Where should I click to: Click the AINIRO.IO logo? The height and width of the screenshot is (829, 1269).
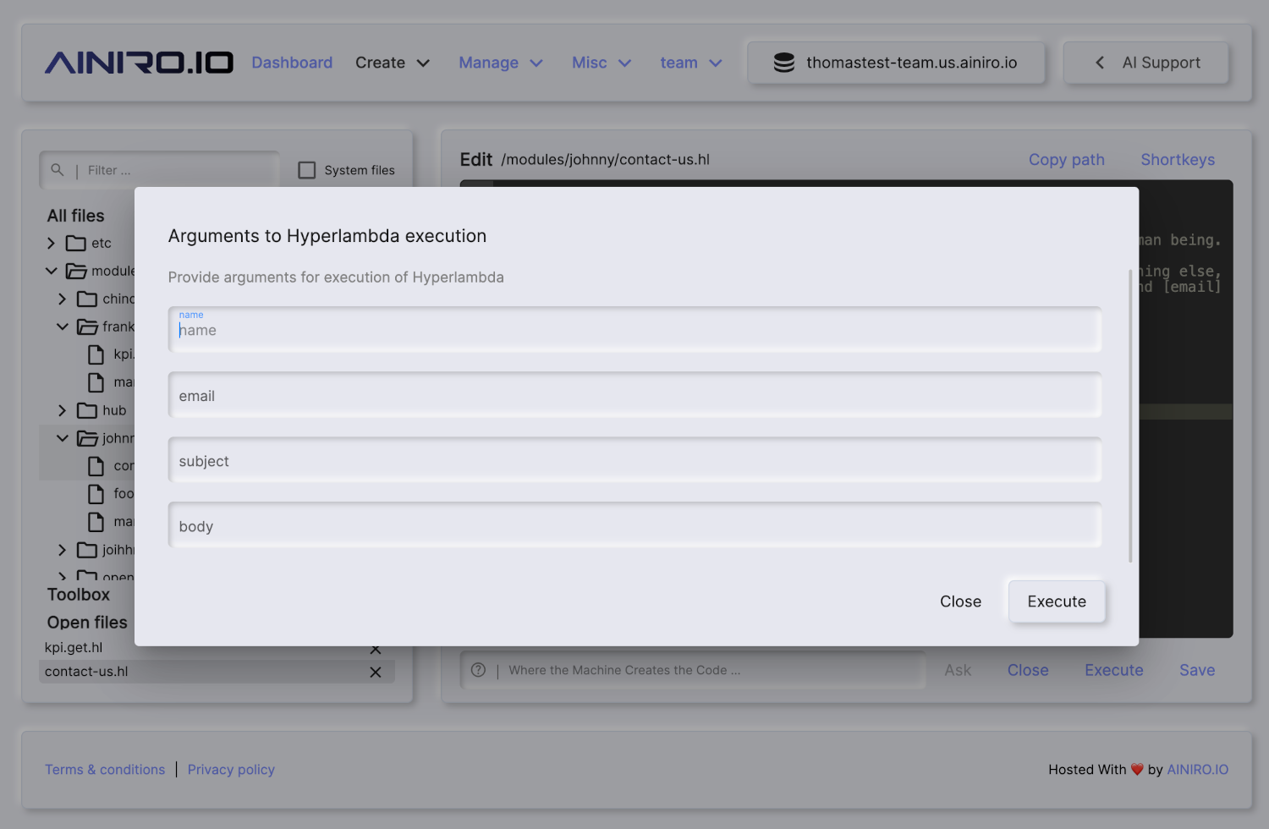coord(139,63)
